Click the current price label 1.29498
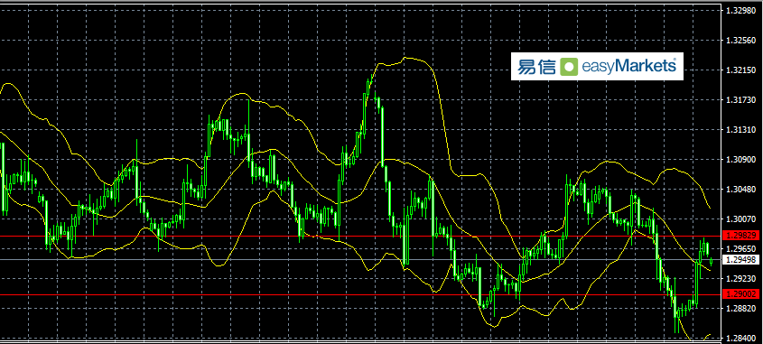The image size is (763, 344). point(741,260)
